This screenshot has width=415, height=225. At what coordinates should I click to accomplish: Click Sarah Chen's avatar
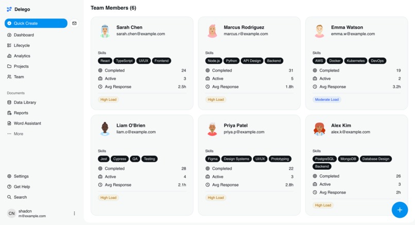(105, 31)
